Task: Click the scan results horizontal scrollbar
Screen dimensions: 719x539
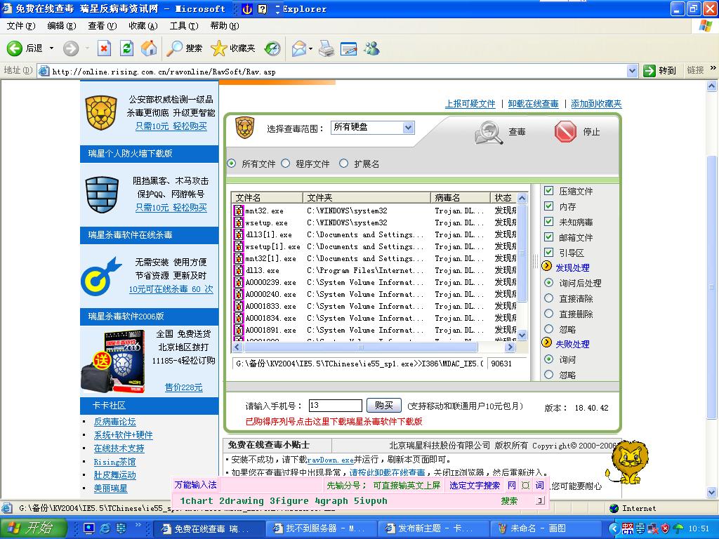Action: click(x=360, y=347)
